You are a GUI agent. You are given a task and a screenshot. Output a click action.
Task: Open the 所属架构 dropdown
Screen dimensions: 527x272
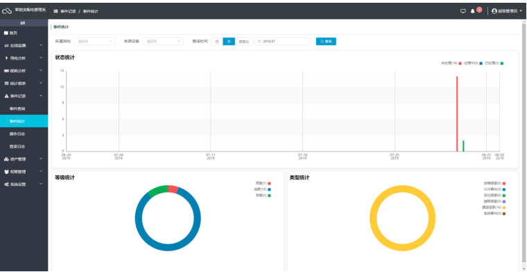94,42
